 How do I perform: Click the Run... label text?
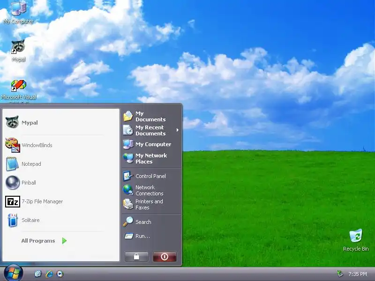pos(143,236)
